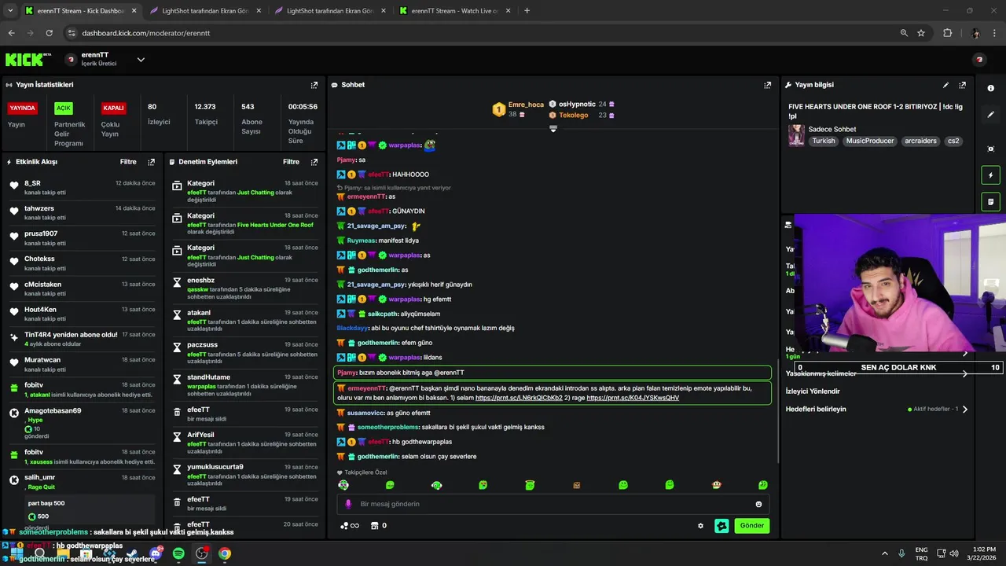Screen dimensions: 1006x566
Task: Toggle the lightning bolt sidebar button
Action: [x=990, y=175]
